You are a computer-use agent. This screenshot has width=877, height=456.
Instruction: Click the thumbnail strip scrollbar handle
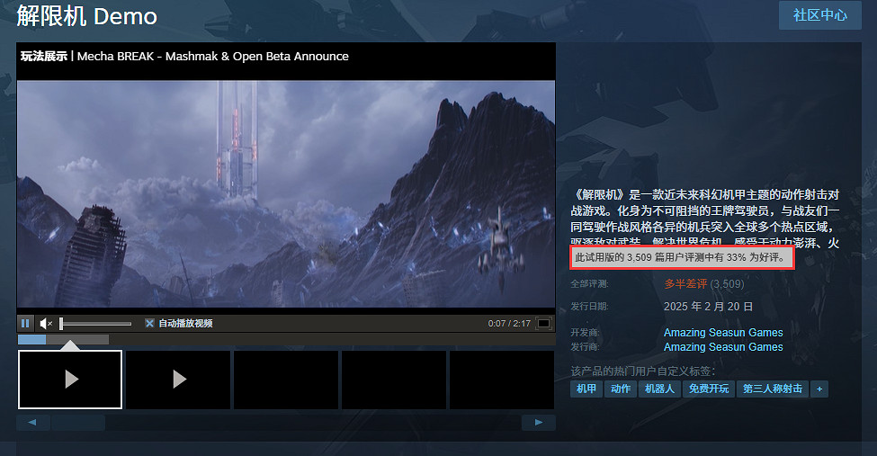pyautogui.click(x=78, y=423)
